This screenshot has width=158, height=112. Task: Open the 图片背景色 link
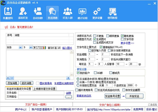(46, 83)
